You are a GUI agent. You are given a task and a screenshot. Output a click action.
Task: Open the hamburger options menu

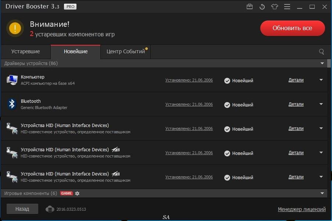click(x=287, y=7)
